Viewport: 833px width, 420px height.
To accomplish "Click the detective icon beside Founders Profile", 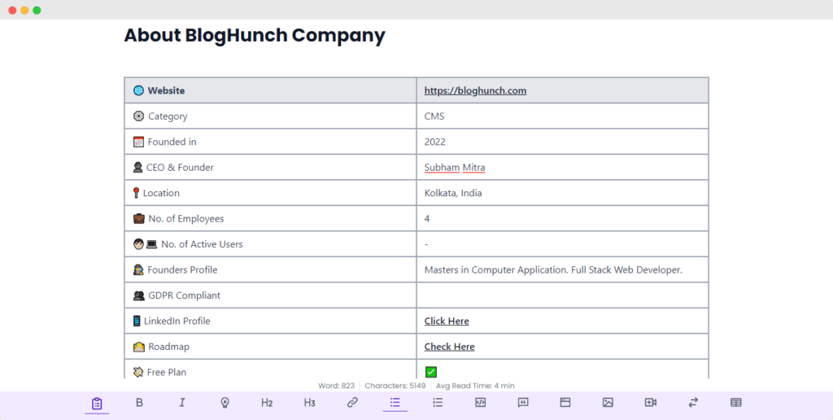I will point(138,269).
